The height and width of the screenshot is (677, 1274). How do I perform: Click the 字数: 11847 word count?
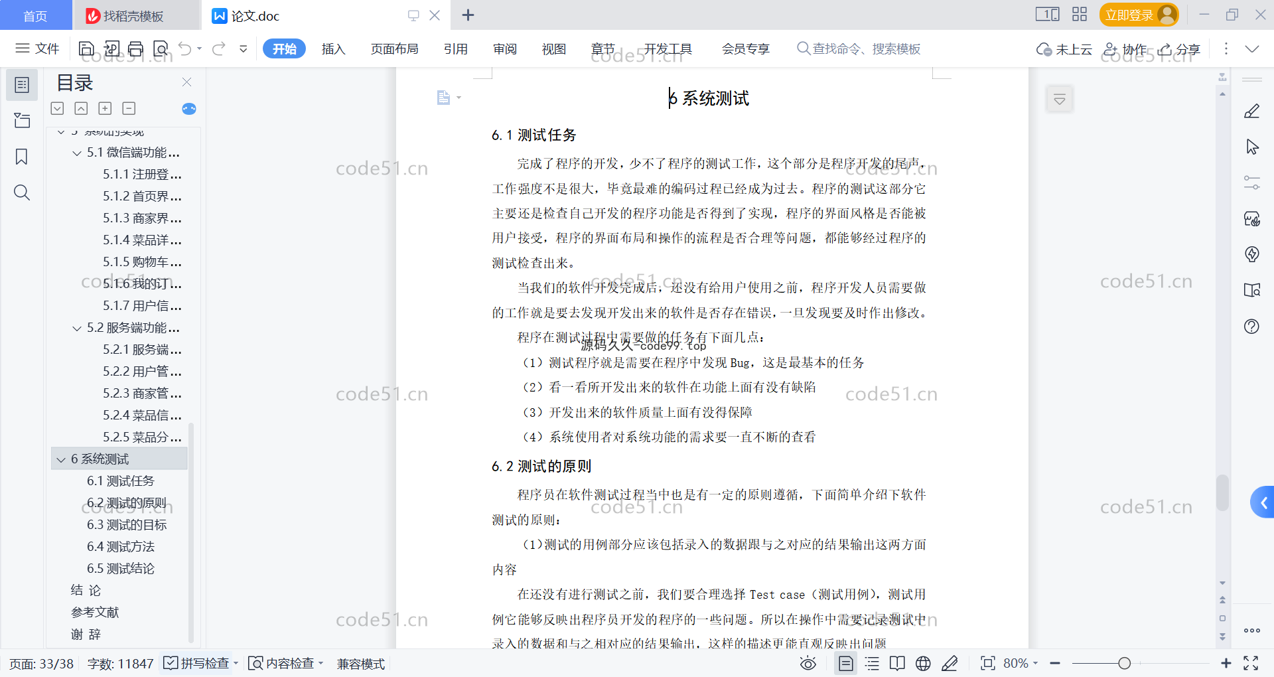120,663
